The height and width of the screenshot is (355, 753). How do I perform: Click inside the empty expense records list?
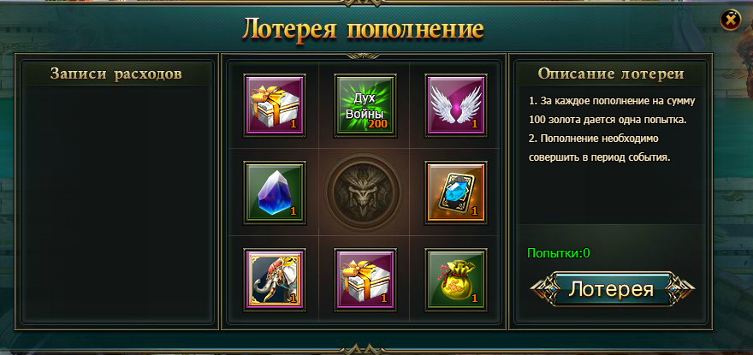(116, 204)
